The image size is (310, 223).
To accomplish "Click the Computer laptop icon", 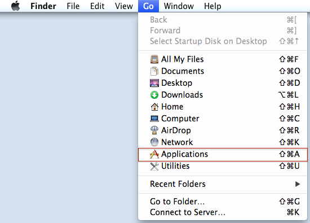I will tap(154, 119).
